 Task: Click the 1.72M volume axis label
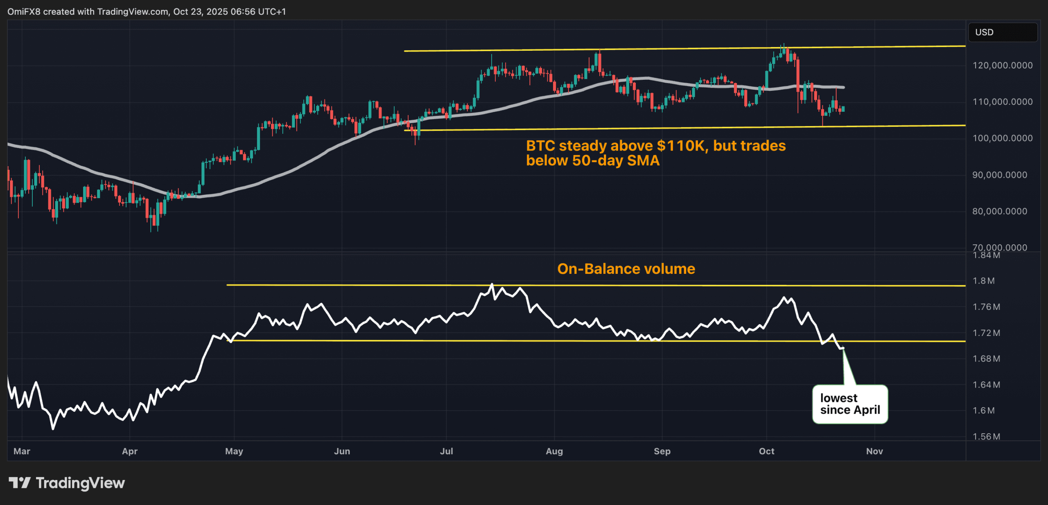tap(986, 333)
